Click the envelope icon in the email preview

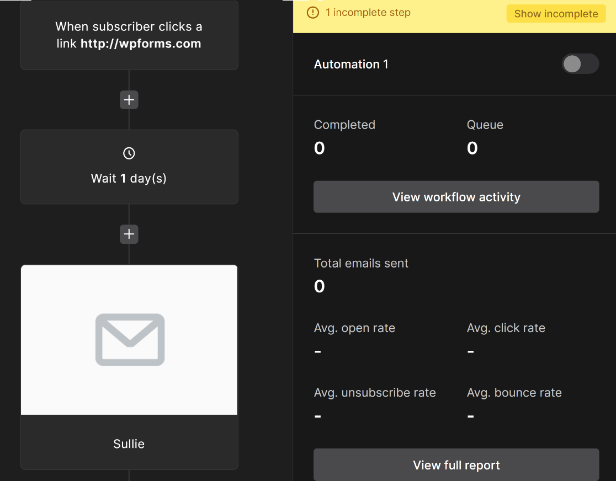pyautogui.click(x=130, y=340)
